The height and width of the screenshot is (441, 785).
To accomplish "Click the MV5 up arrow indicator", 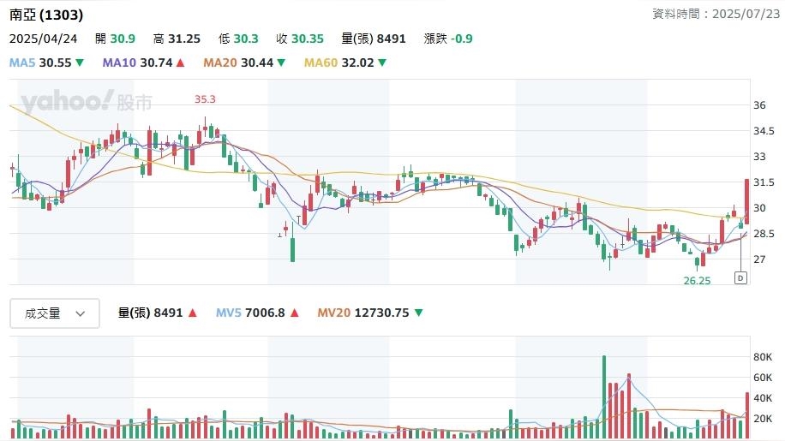I will 295,313.
